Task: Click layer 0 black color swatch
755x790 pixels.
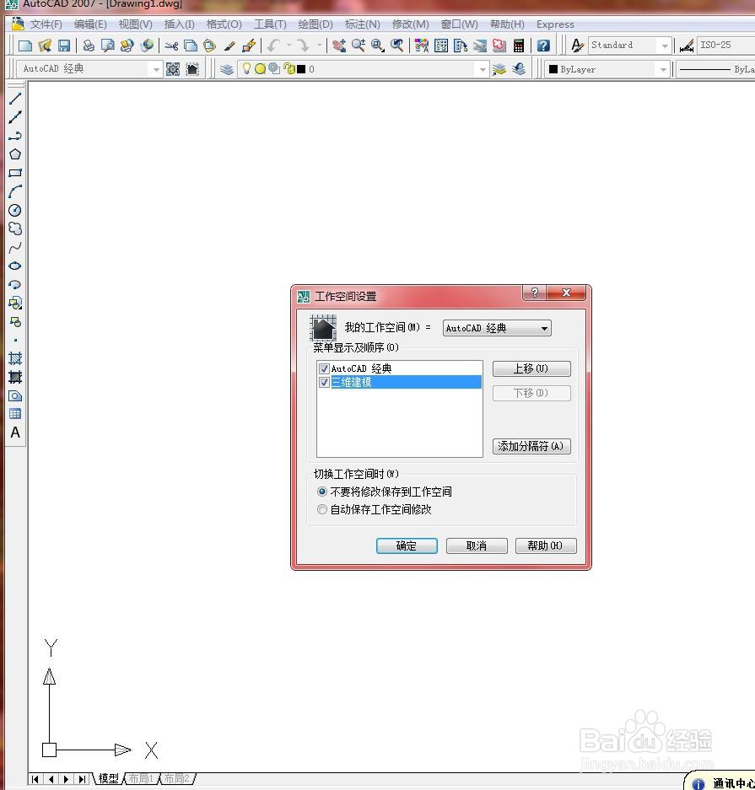Action: point(301,69)
